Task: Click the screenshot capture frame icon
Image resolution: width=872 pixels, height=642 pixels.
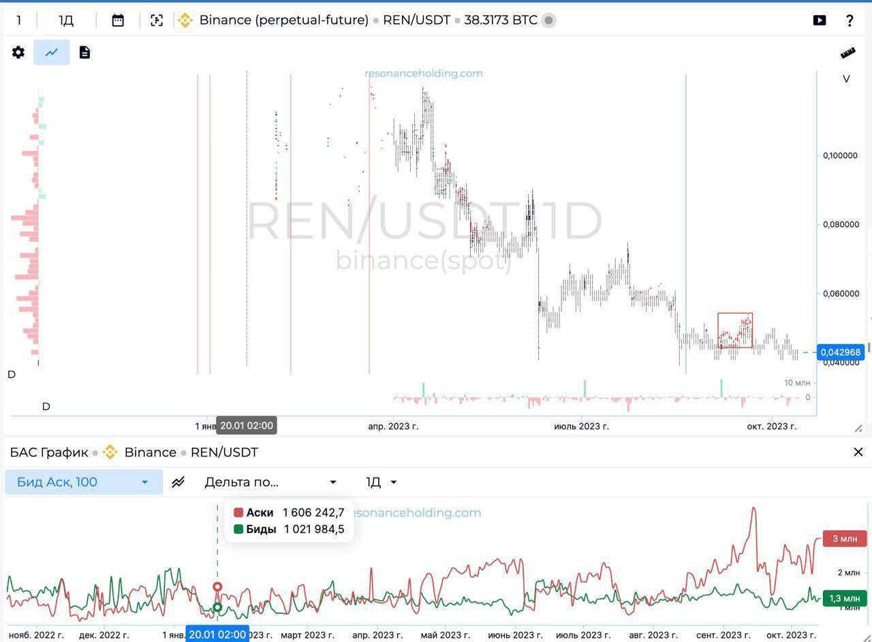Action: click(157, 20)
